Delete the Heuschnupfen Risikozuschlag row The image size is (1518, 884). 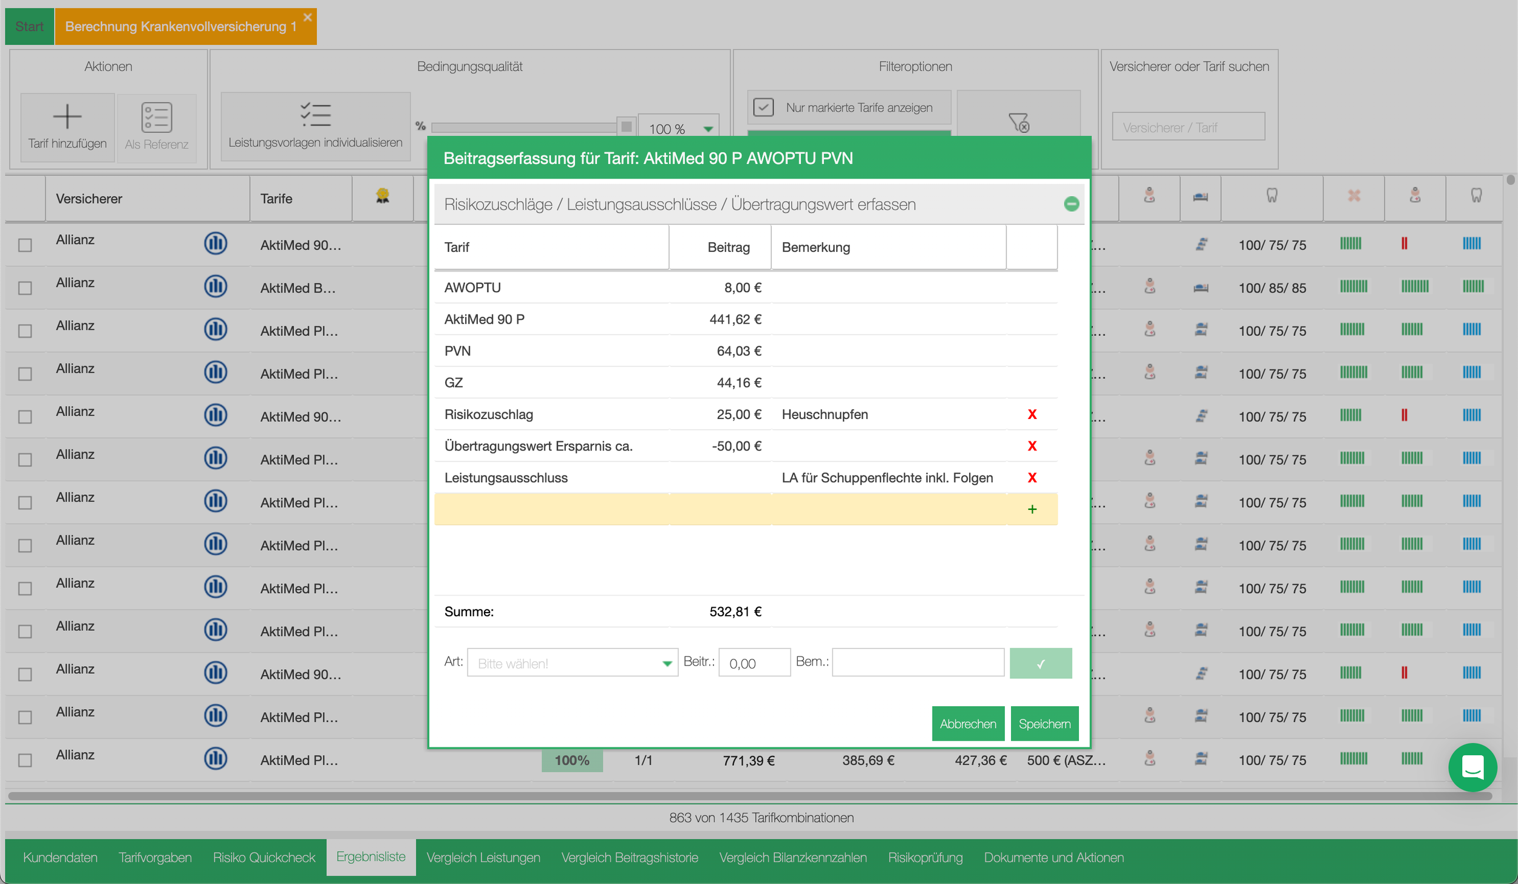pos(1032,414)
